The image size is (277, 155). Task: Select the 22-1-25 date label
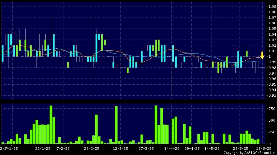(x=43, y=149)
